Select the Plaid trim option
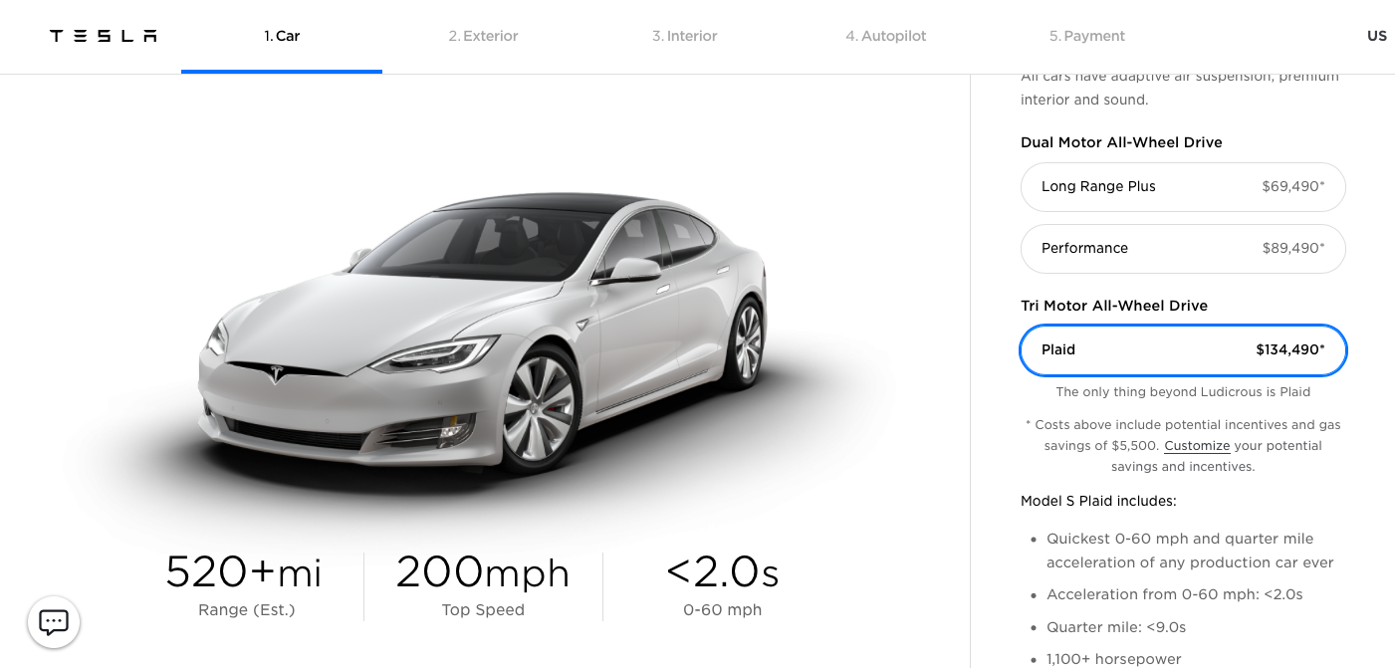Image resolution: width=1395 pixels, height=668 pixels. coord(1183,350)
